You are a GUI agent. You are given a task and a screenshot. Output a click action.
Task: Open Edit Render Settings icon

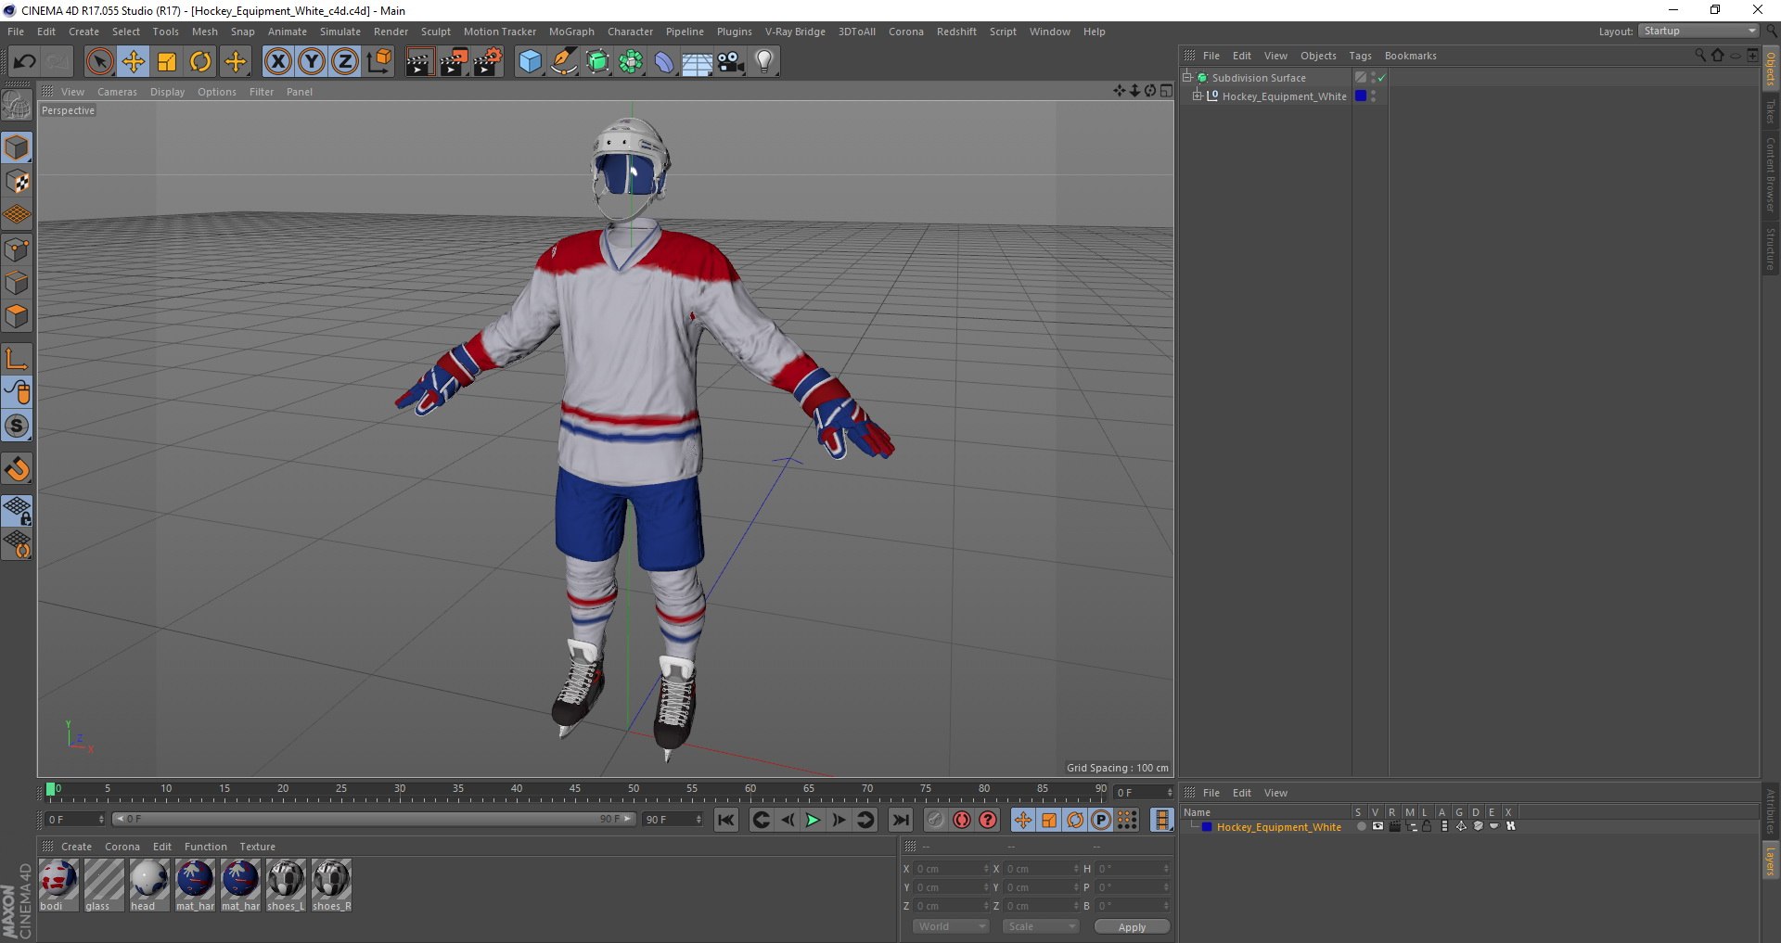click(x=488, y=62)
